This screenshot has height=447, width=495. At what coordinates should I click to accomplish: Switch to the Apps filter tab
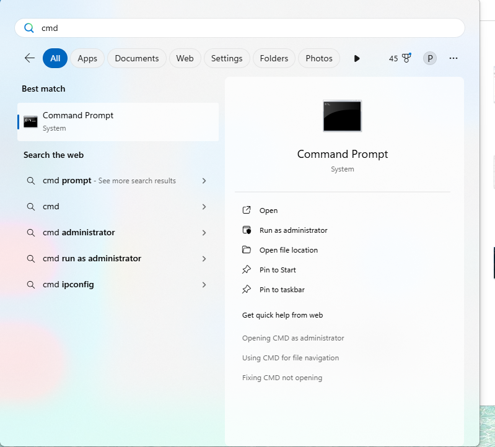[87, 58]
